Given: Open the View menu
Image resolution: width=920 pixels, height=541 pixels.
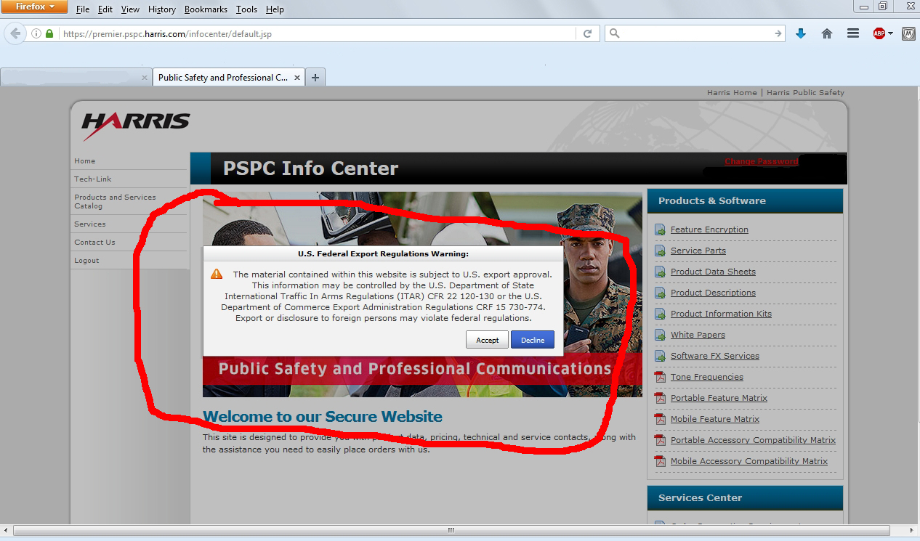Looking at the screenshot, I should coord(130,9).
